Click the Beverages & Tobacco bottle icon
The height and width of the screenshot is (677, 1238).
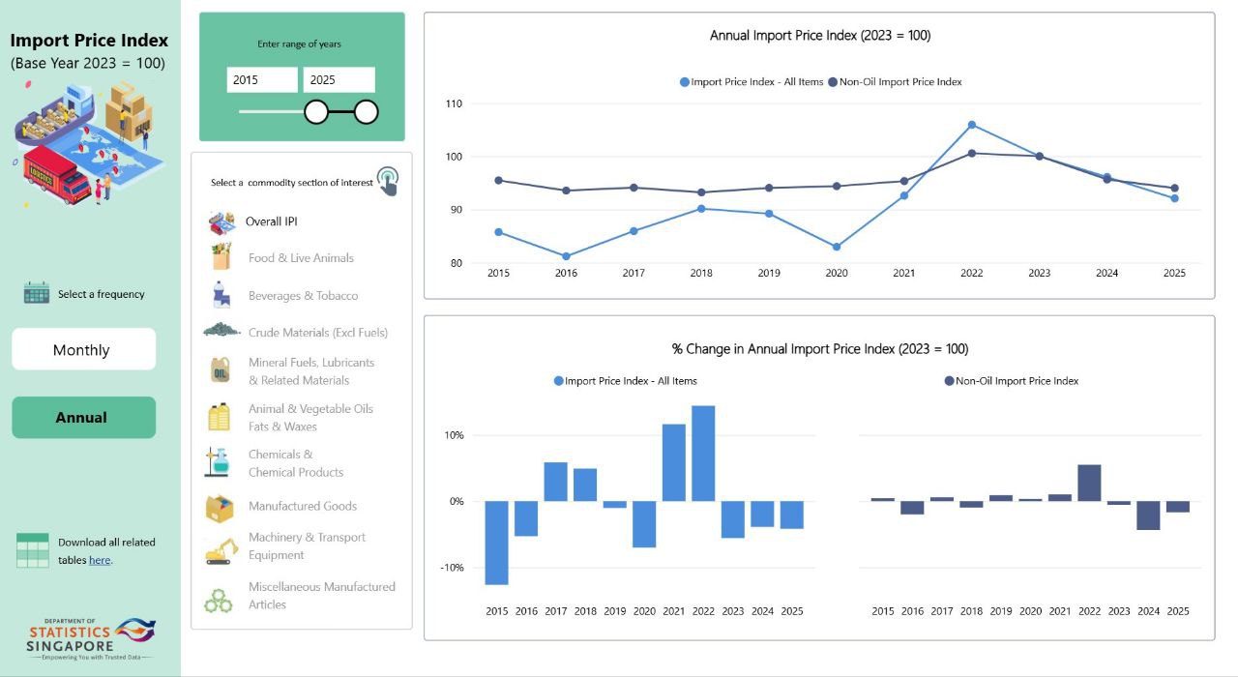(x=221, y=295)
